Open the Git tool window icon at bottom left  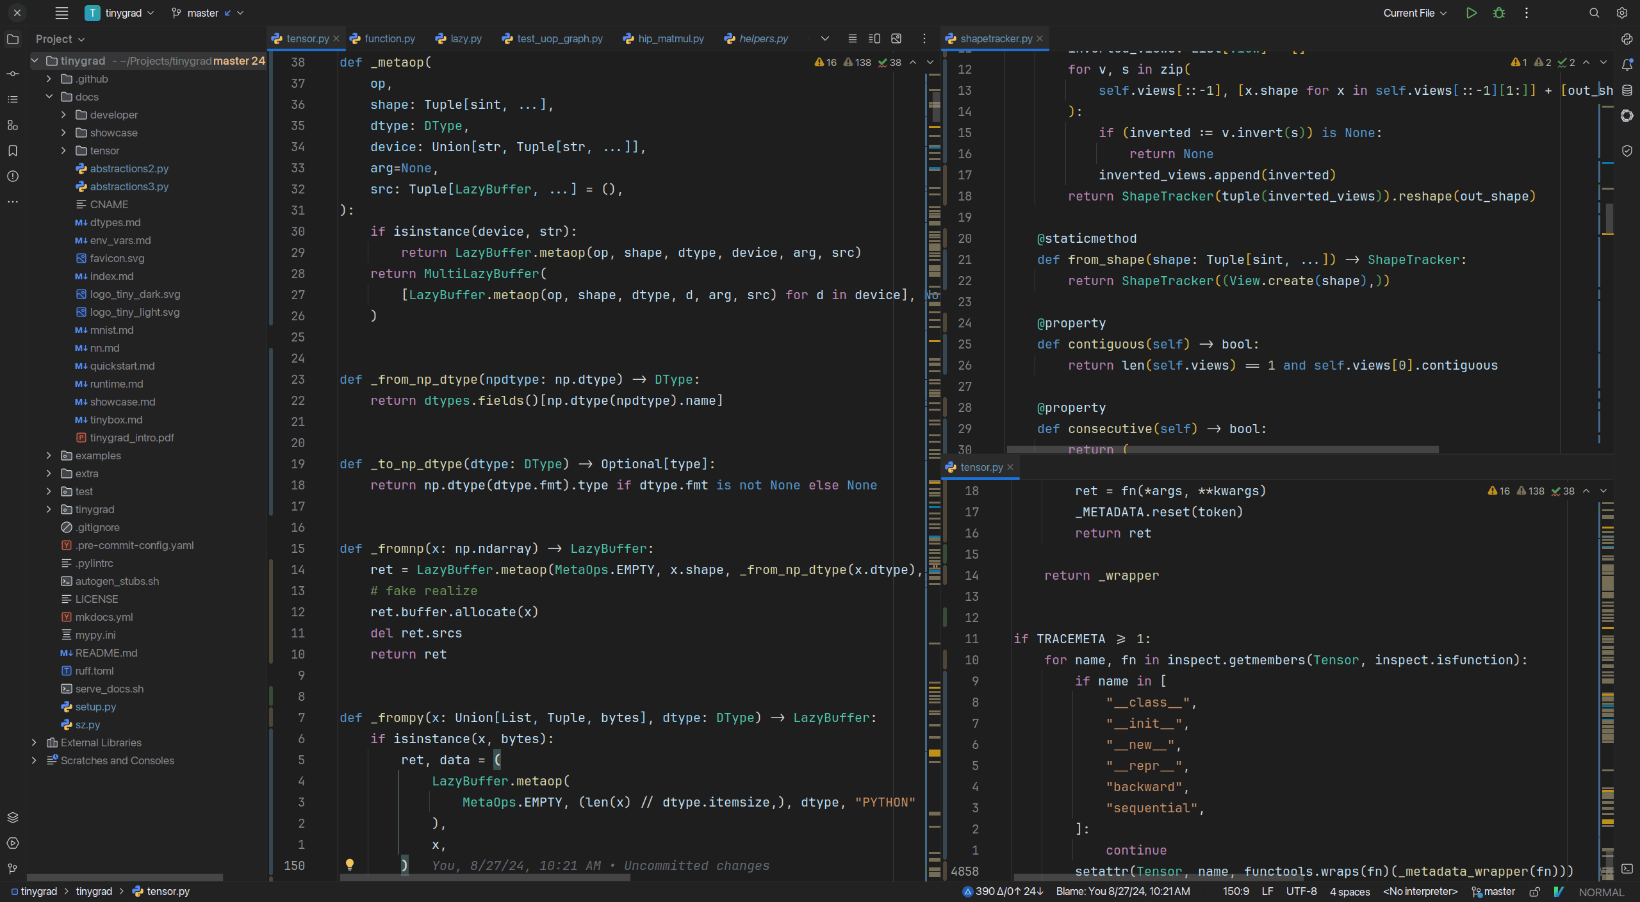[x=13, y=869]
